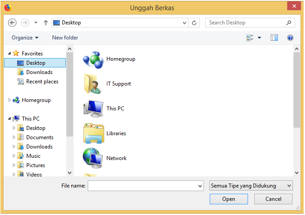Expand the address bar path dropdown
This screenshot has height=215, width=305.
184,23
